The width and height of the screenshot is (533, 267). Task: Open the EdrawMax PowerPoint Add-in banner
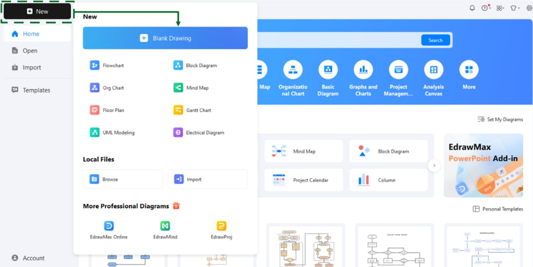pos(484,165)
